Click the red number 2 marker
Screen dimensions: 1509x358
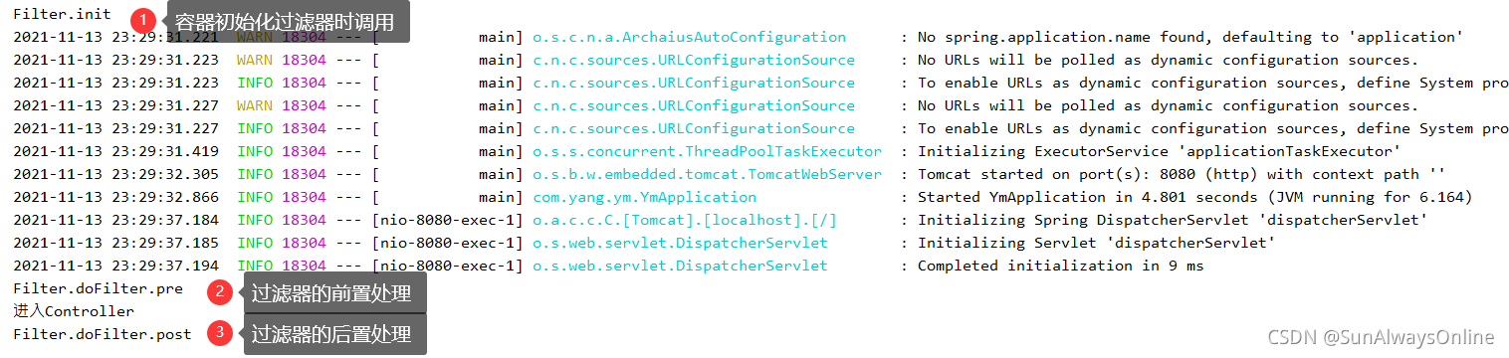tap(220, 291)
